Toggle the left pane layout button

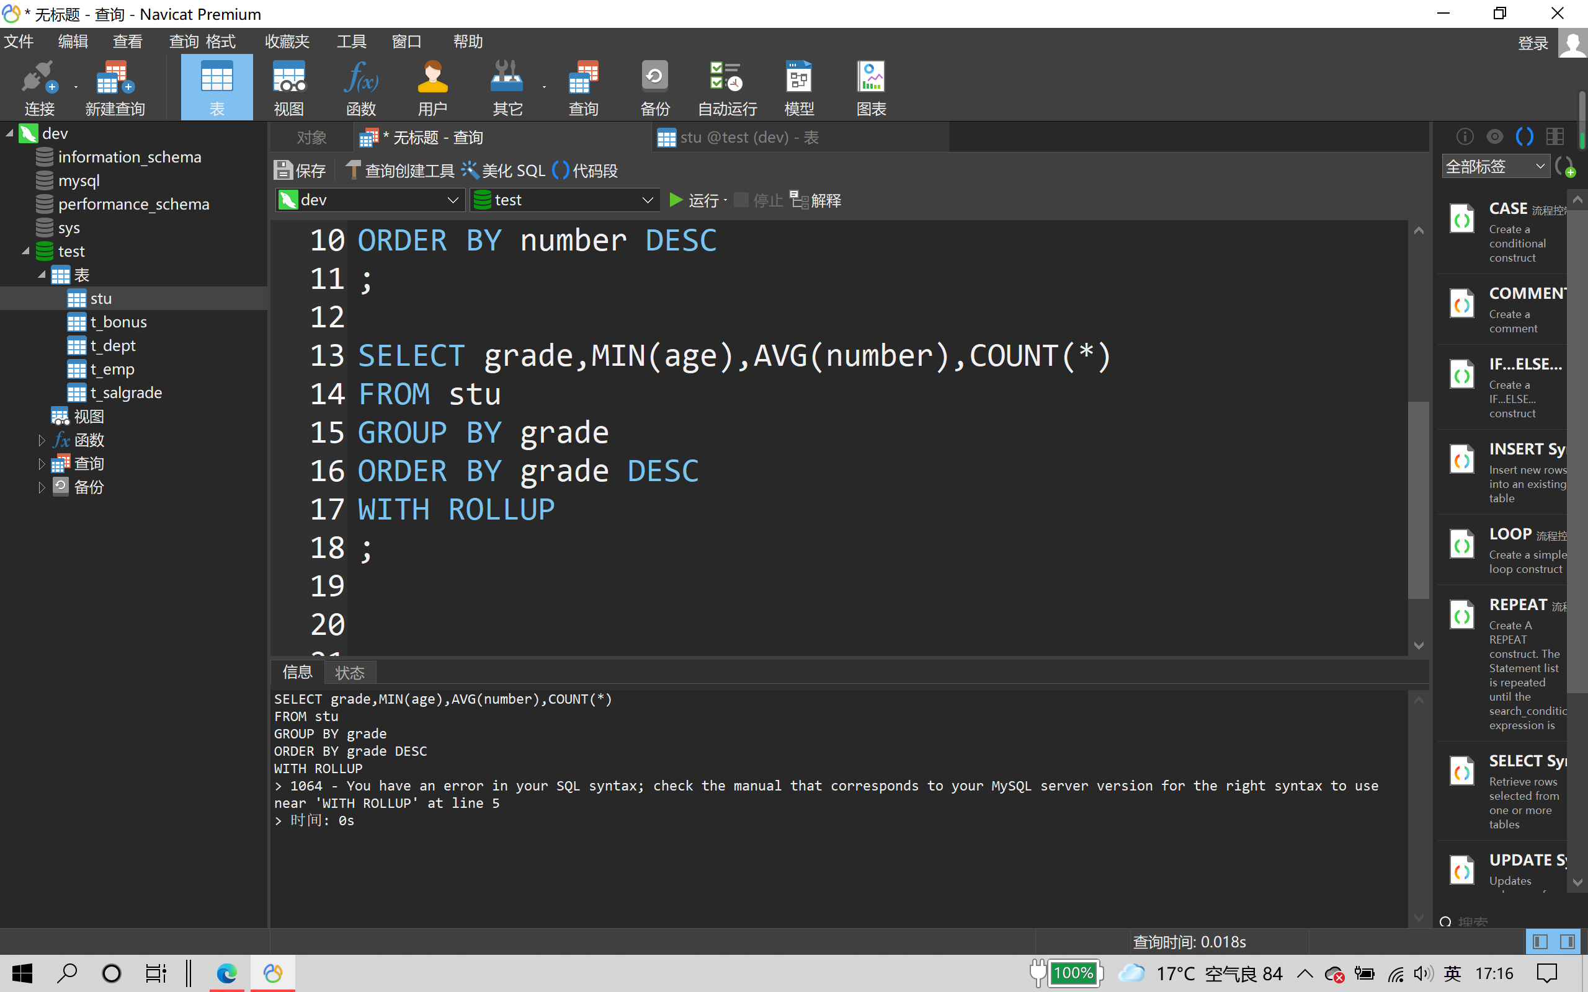click(x=1540, y=942)
